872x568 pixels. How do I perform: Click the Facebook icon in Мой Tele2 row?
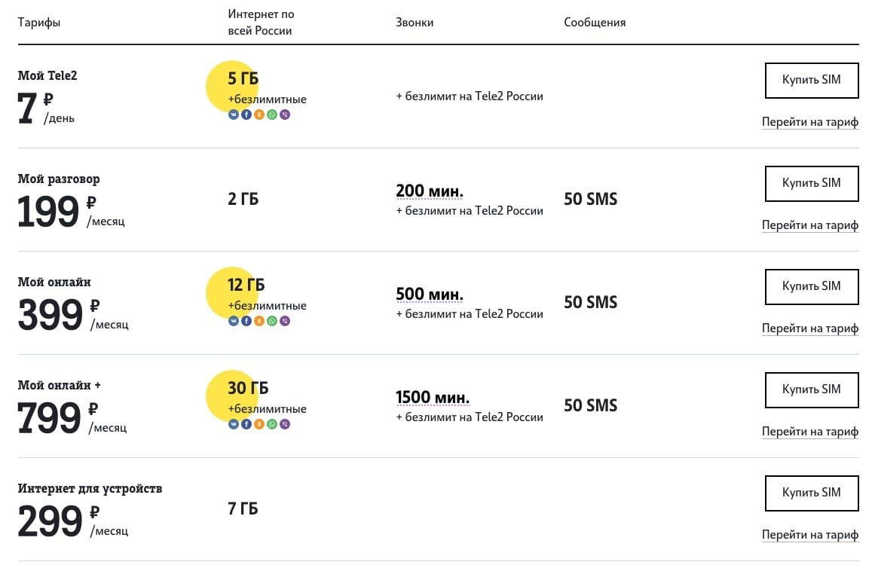(246, 115)
